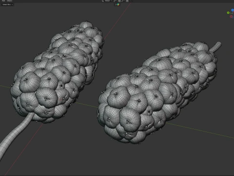Toggle the snapping magnet button

119,1
